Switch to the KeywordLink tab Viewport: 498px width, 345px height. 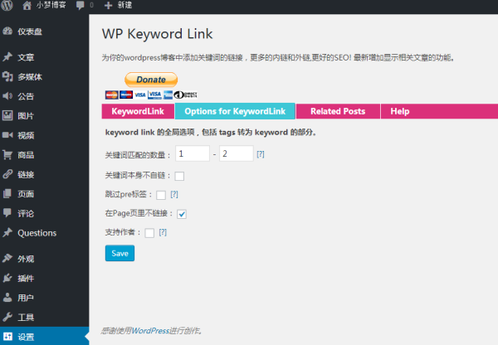point(138,111)
